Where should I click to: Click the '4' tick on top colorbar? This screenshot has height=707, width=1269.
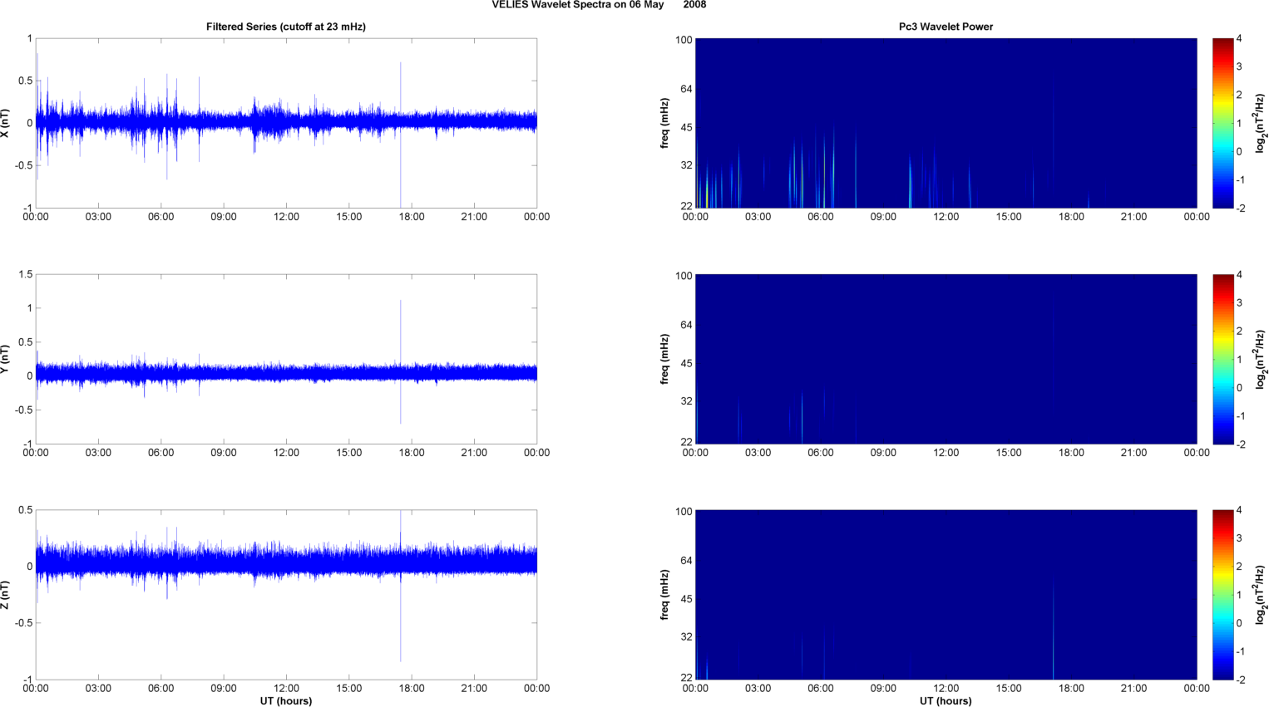[x=1239, y=39]
